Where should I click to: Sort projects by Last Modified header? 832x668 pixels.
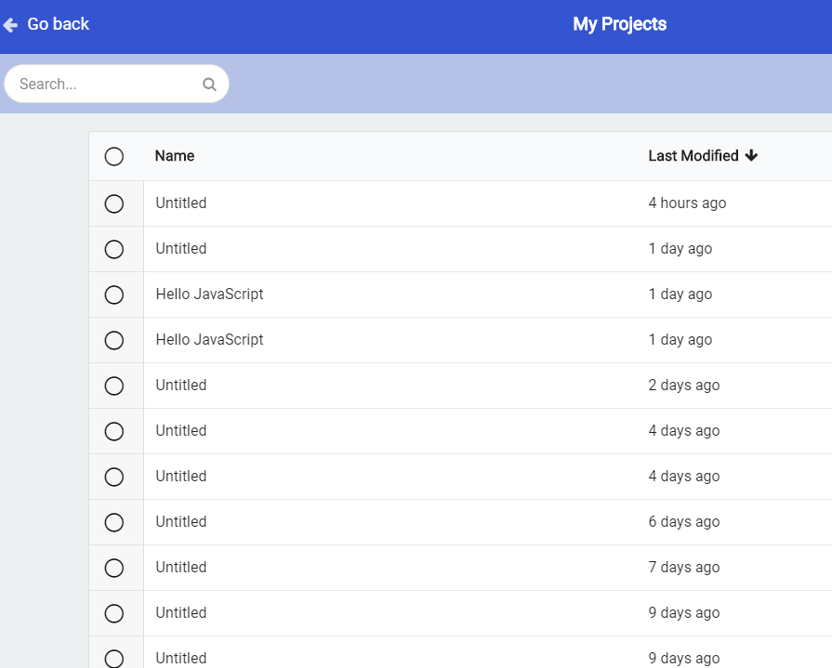[693, 155]
